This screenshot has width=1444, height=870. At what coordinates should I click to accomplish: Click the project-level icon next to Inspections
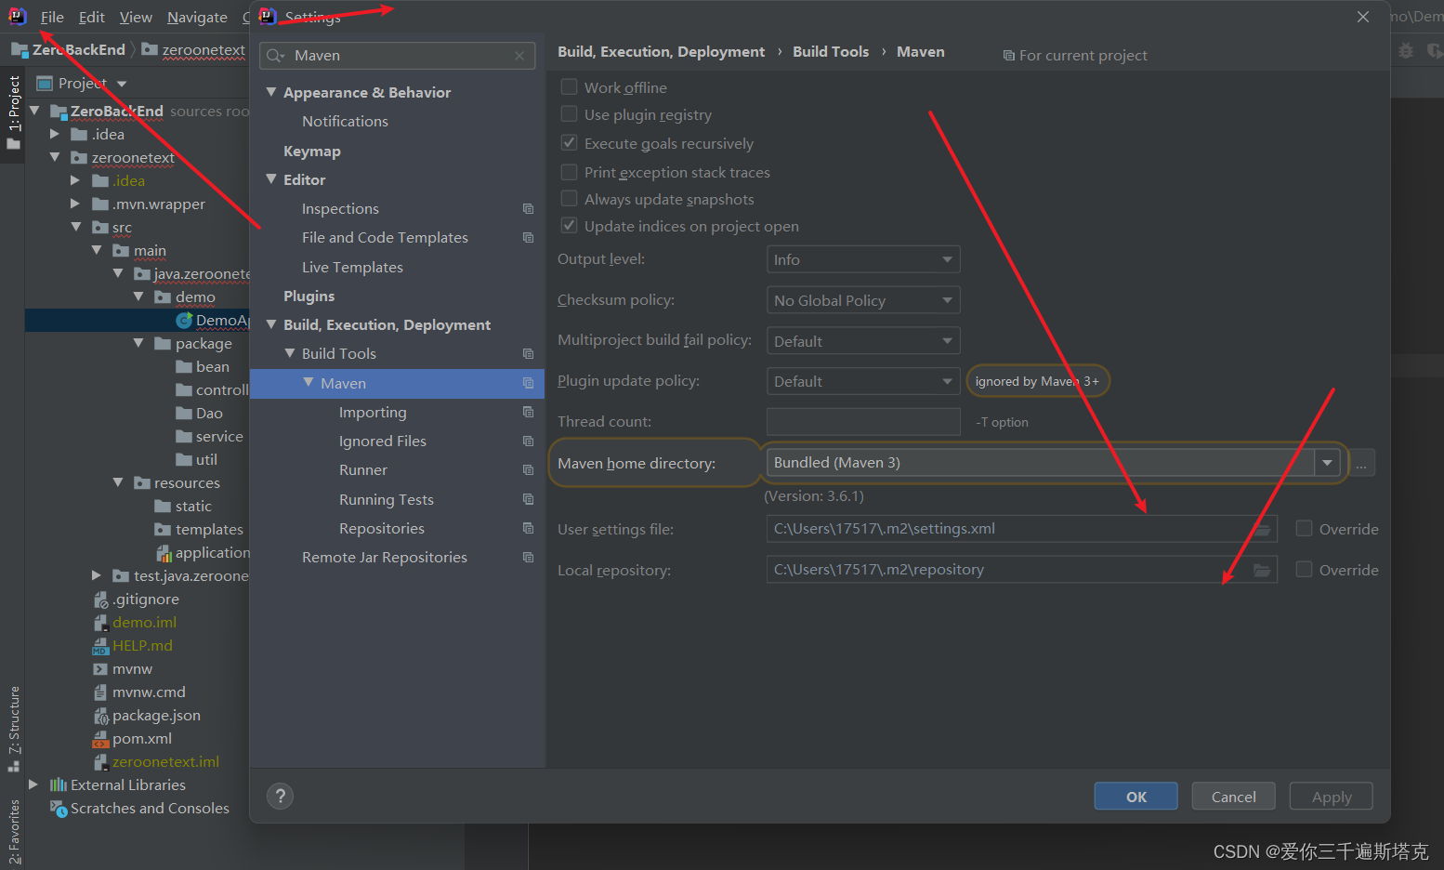pos(528,209)
